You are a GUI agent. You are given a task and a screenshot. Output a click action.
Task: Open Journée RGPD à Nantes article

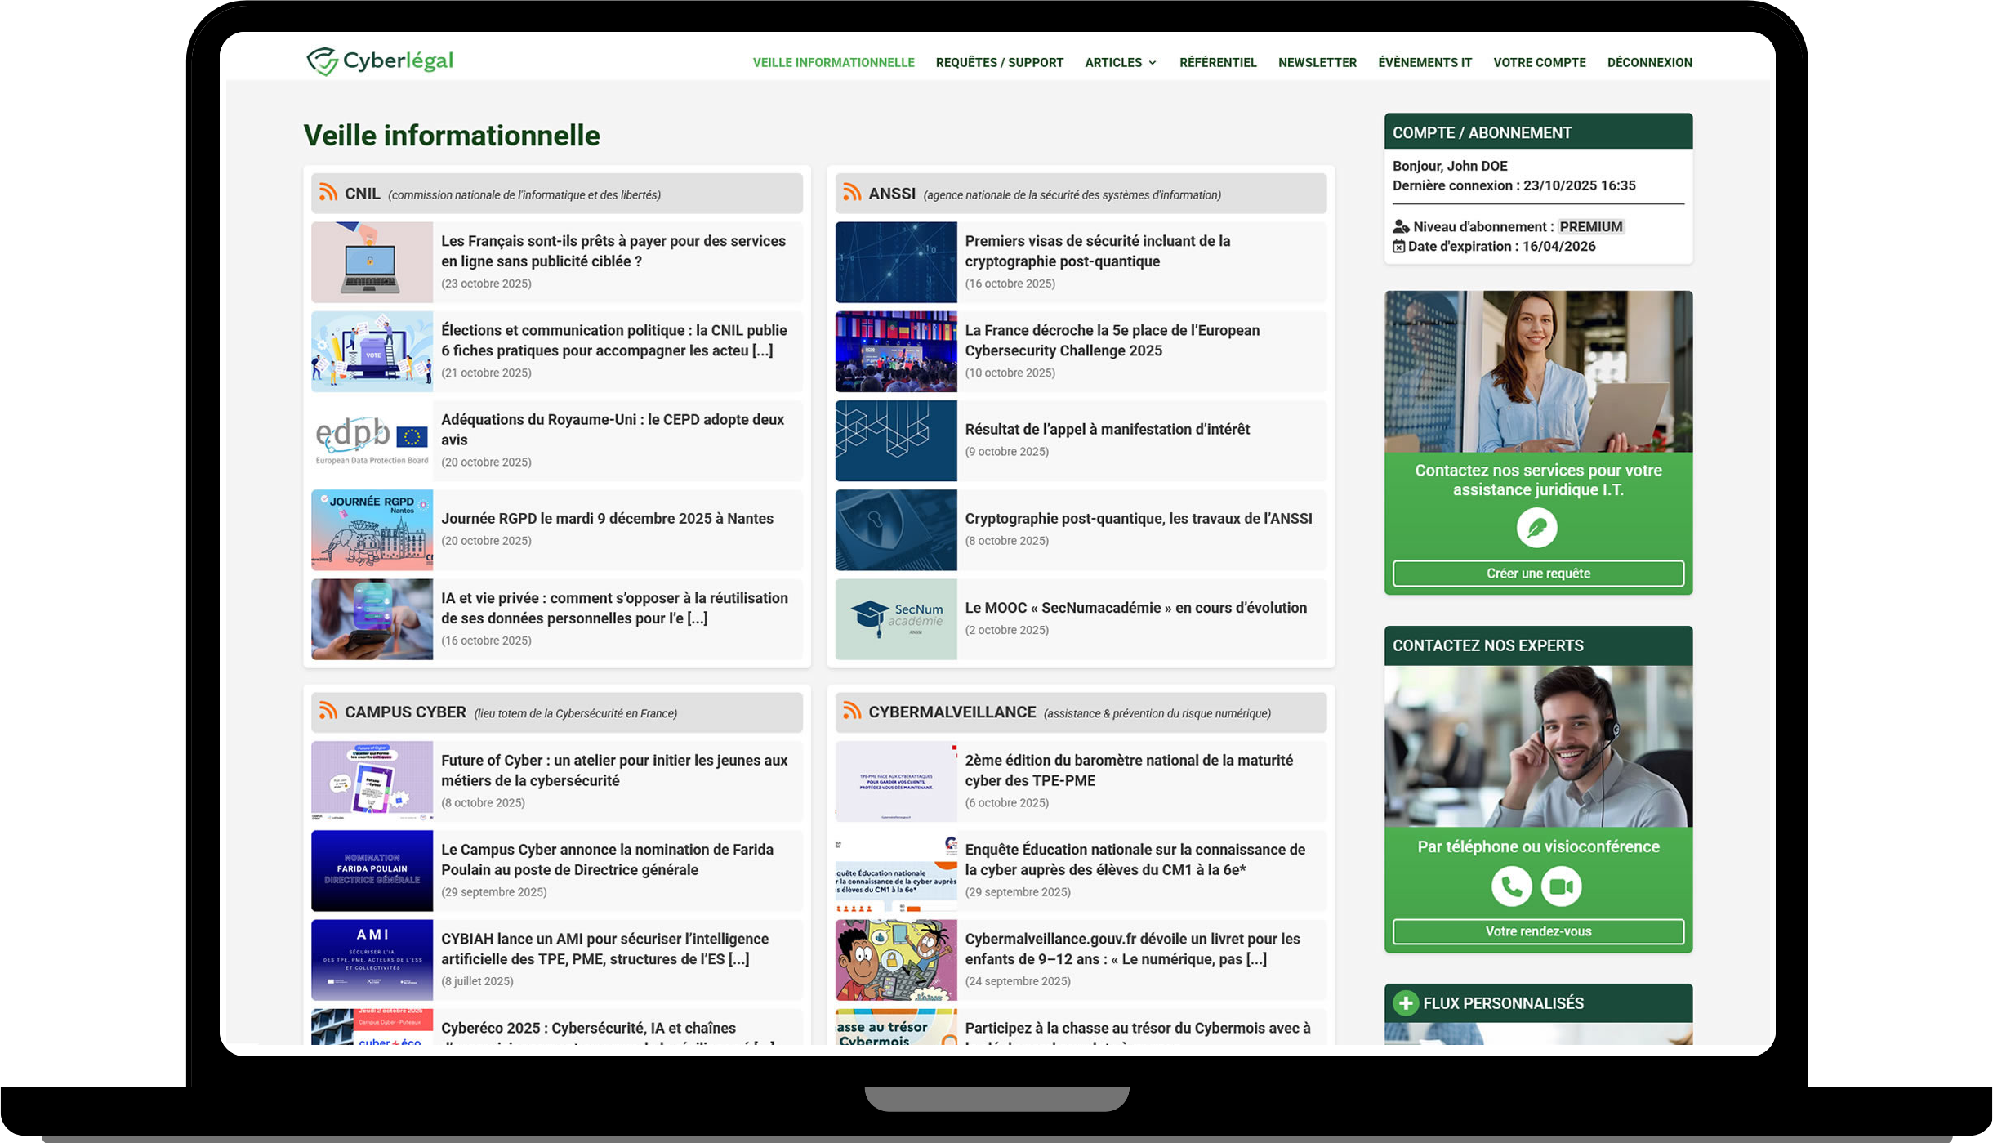point(607,519)
